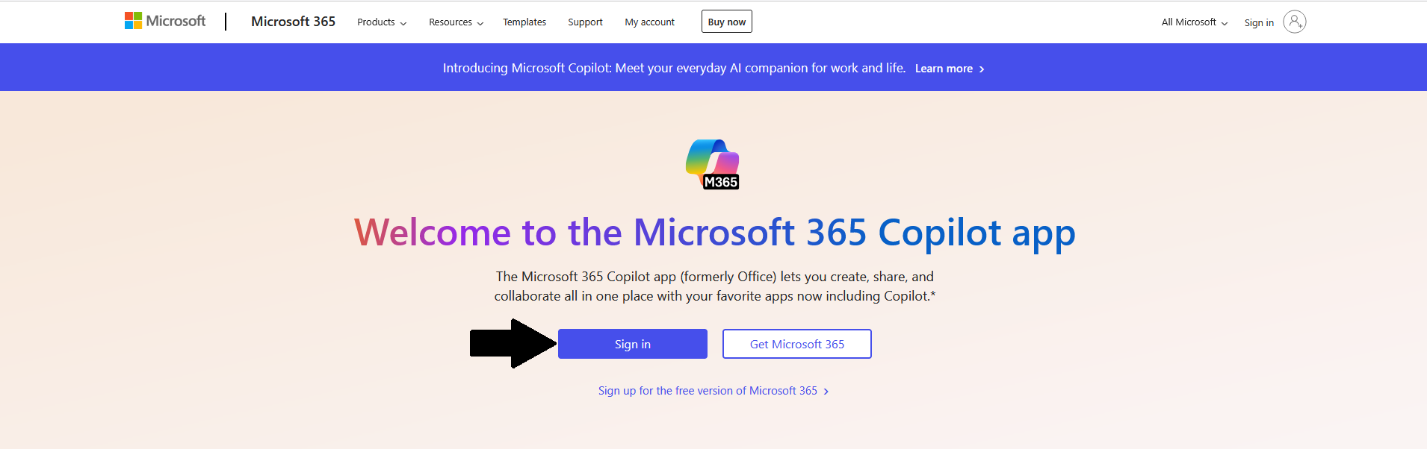Click Sign in in the top header

tap(1259, 22)
